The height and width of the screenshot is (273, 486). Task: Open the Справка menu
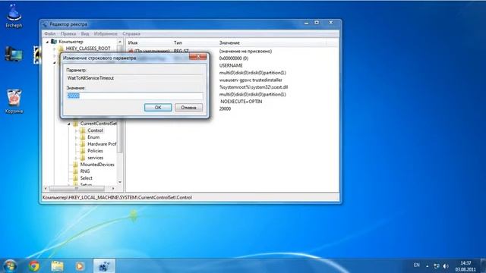(131, 33)
